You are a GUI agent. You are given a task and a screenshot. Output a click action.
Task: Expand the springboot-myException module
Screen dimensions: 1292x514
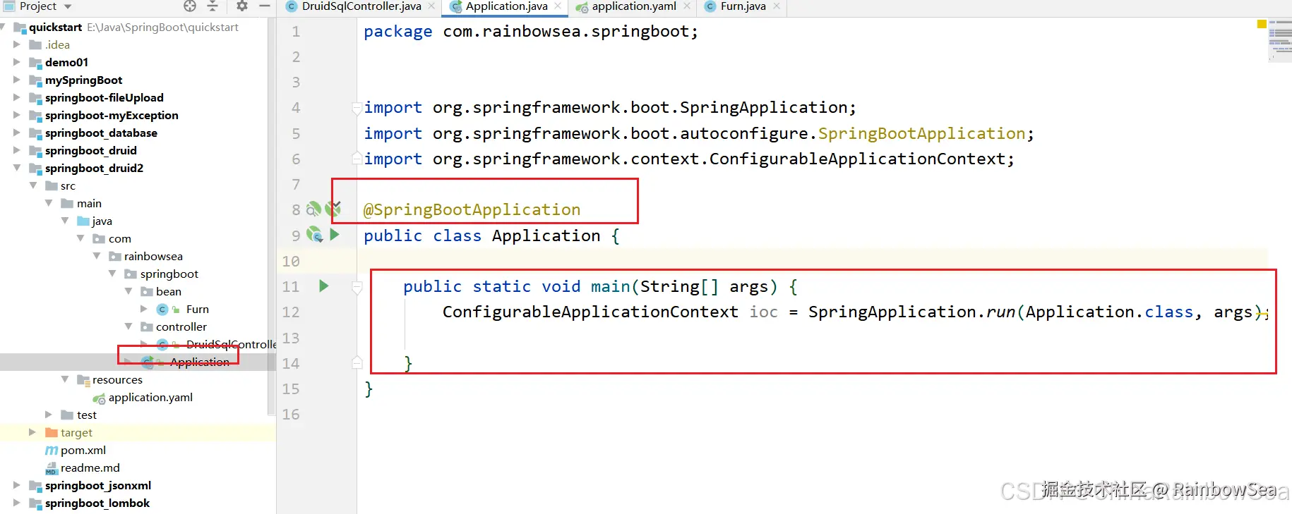[17, 115]
